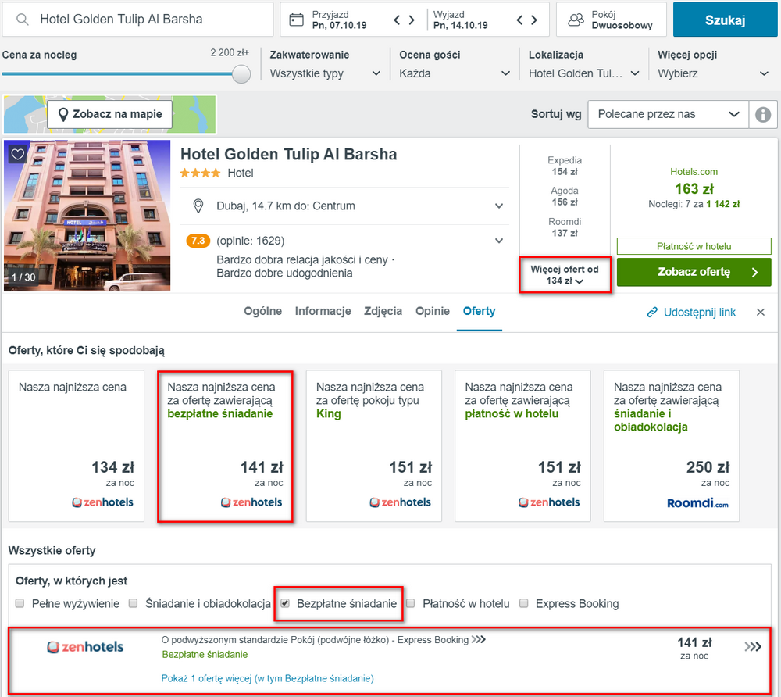Open the hotel photo thumbnail
Image resolution: width=781 pixels, height=697 pixels.
tap(87, 216)
